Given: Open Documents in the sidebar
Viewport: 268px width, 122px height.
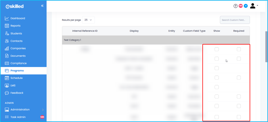Looking at the screenshot, I should point(18,56).
